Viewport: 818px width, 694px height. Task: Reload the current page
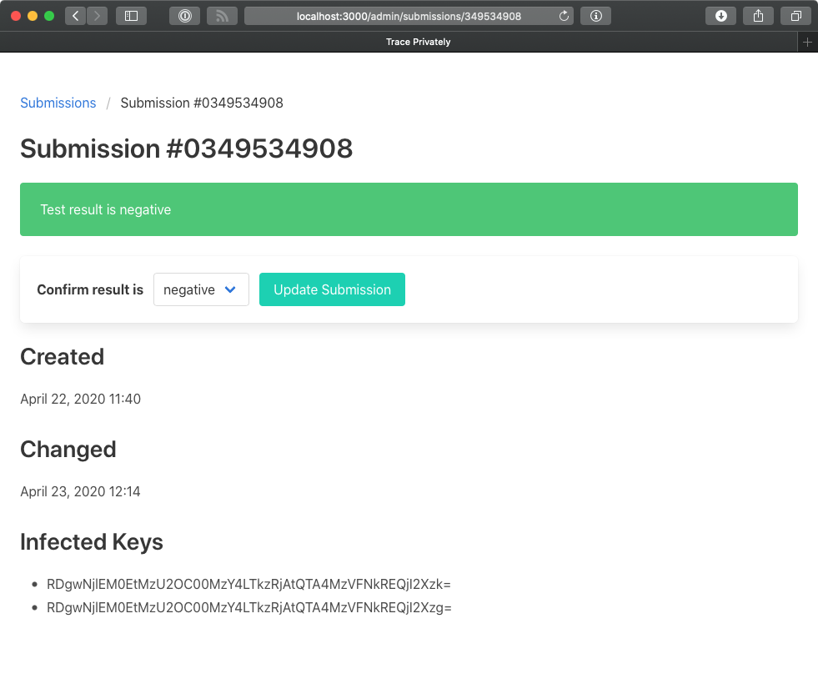564,16
